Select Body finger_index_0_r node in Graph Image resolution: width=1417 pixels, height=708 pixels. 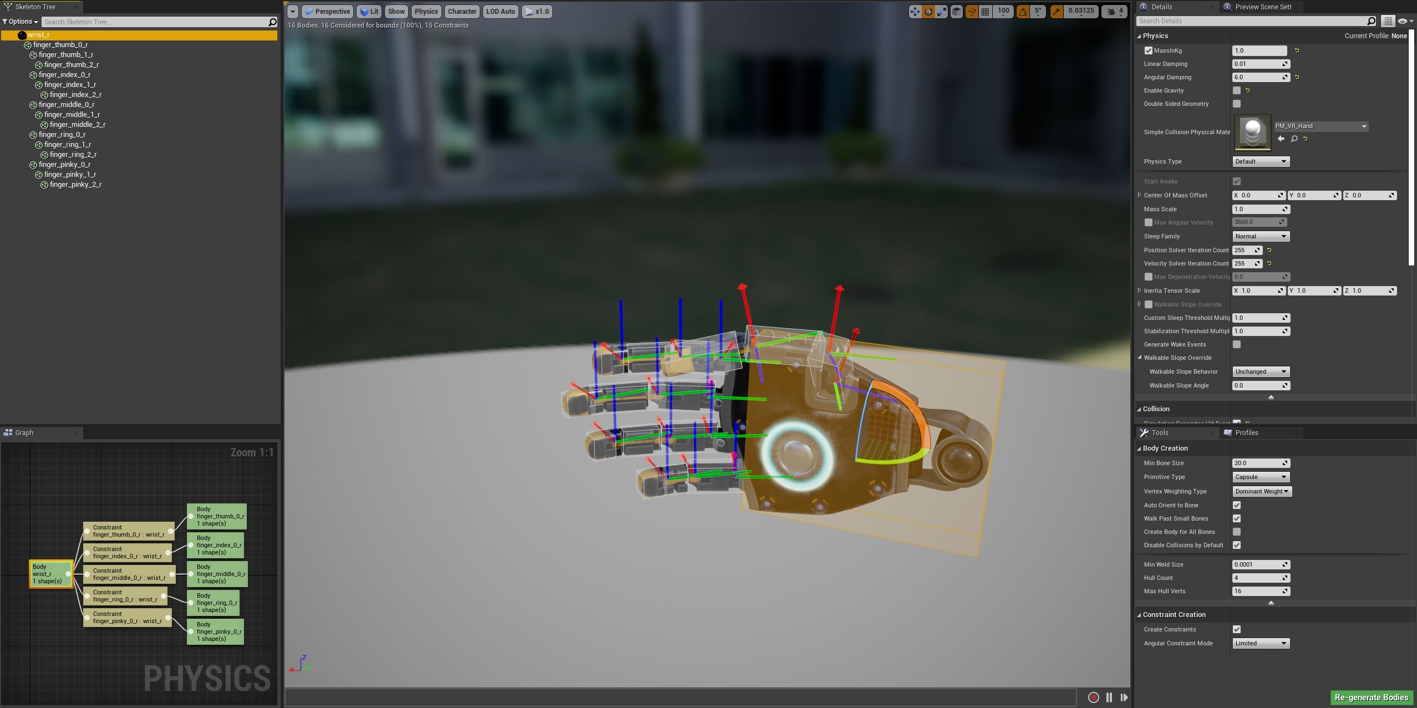pyautogui.click(x=215, y=545)
